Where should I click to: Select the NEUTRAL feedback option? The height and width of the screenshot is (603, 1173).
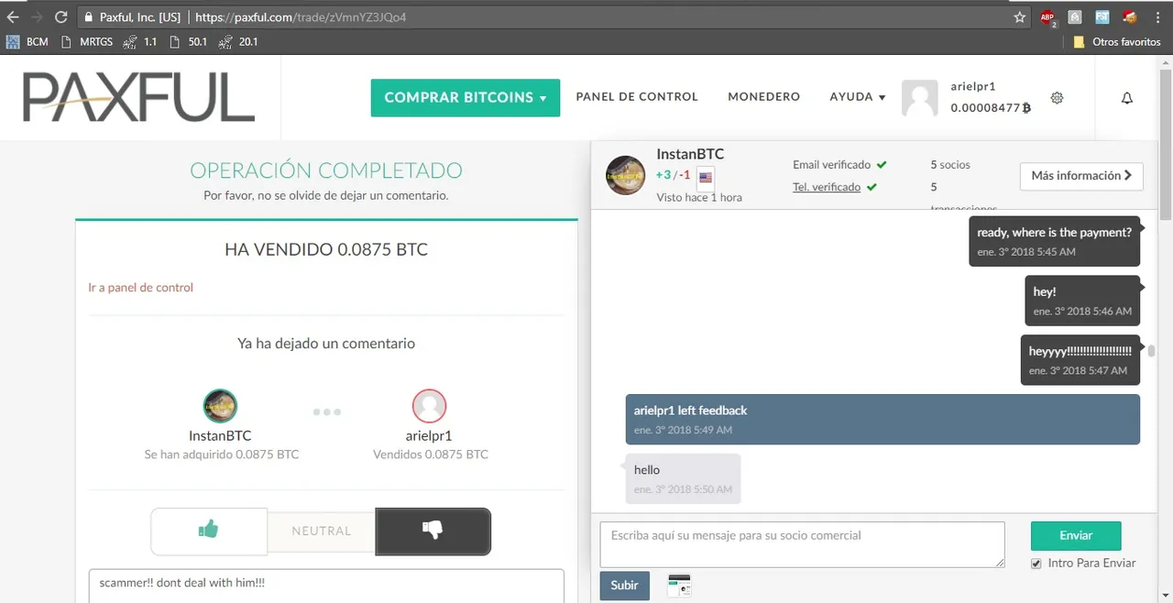[x=322, y=531]
